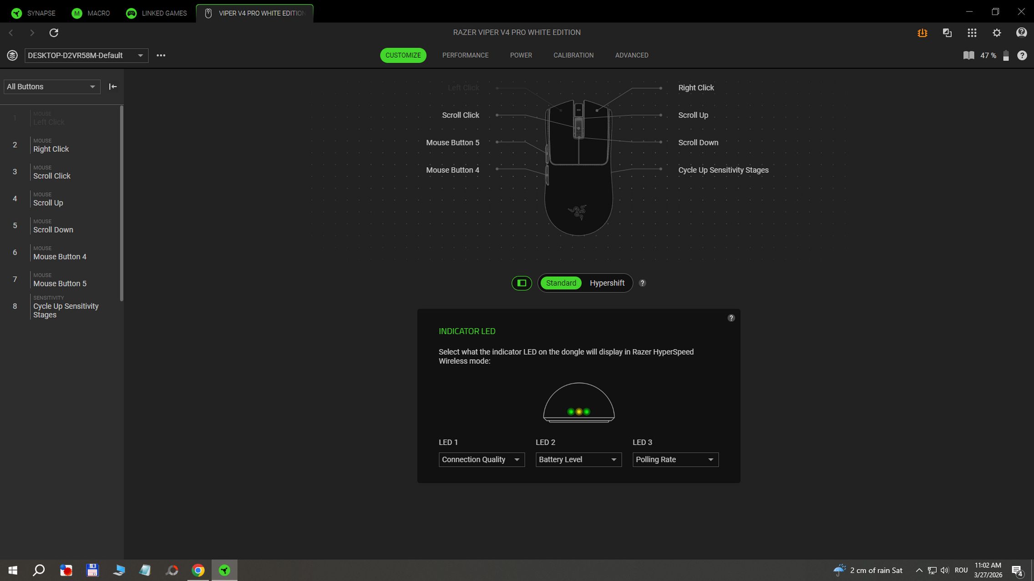Open the orange sound feedback icon
Viewport: 1034px width, 581px height.
coord(922,33)
